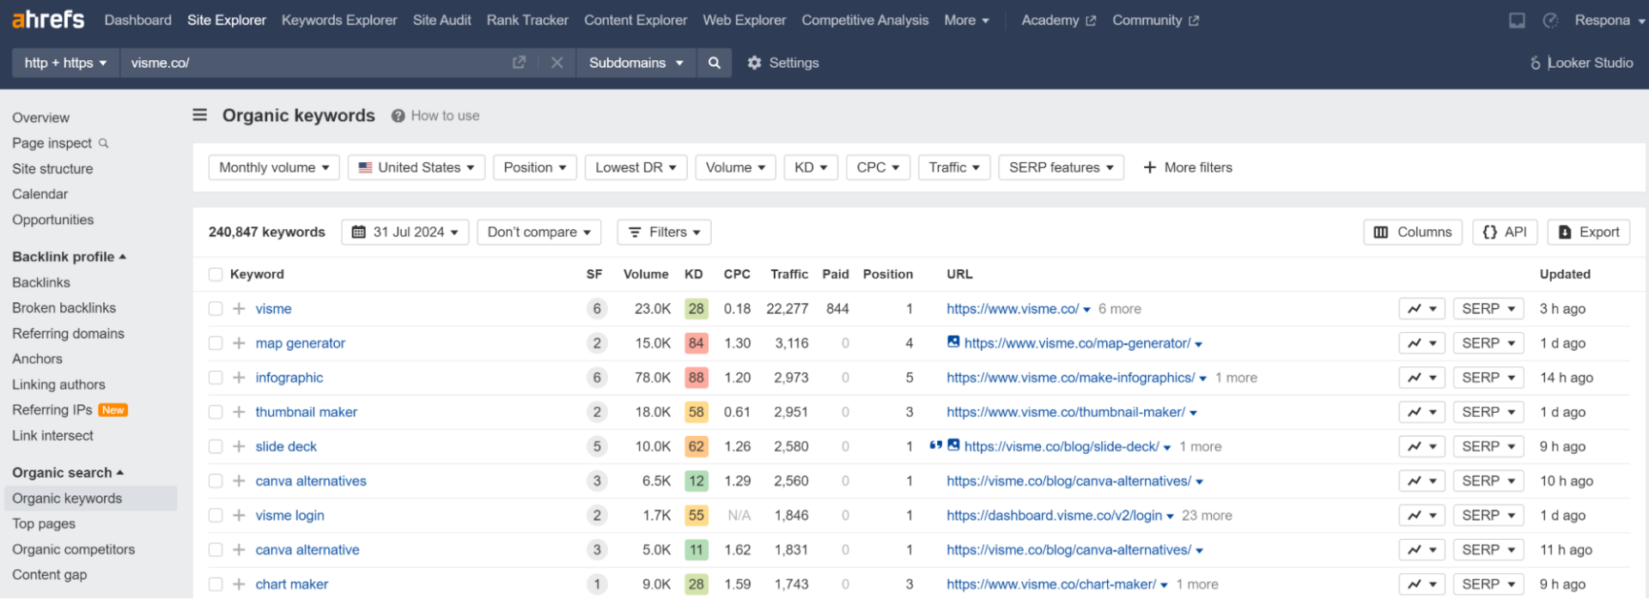Image resolution: width=1649 pixels, height=599 pixels.
Task: Sort by Traffic column header
Action: pos(789,275)
